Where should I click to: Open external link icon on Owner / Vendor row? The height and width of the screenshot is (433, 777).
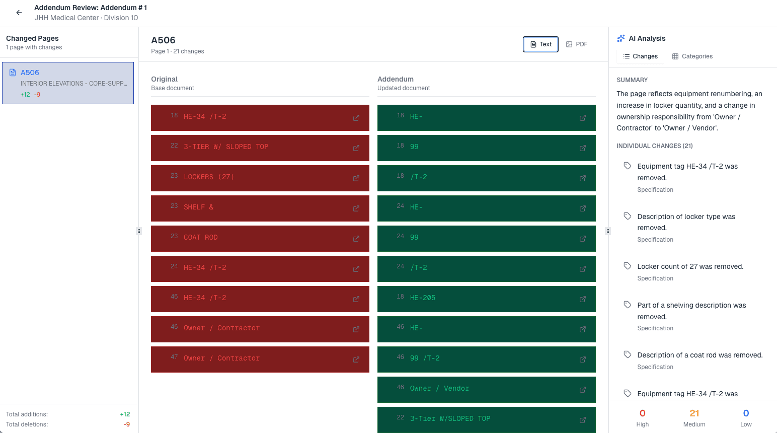[583, 390]
